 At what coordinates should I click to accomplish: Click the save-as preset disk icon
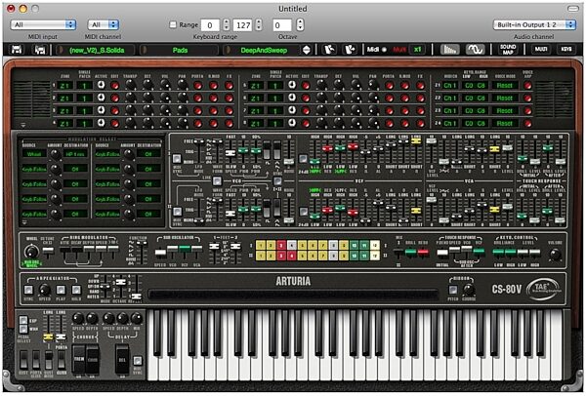click(x=40, y=50)
